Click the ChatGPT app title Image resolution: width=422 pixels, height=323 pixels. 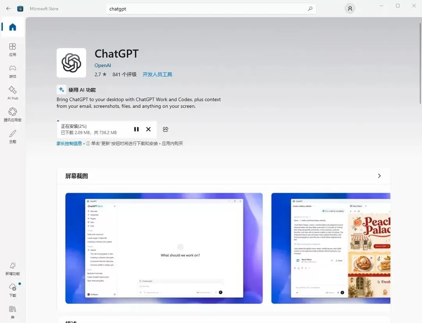coord(116,54)
